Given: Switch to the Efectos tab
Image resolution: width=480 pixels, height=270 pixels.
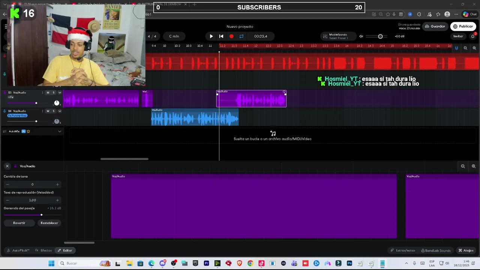Looking at the screenshot, I should [43, 250].
